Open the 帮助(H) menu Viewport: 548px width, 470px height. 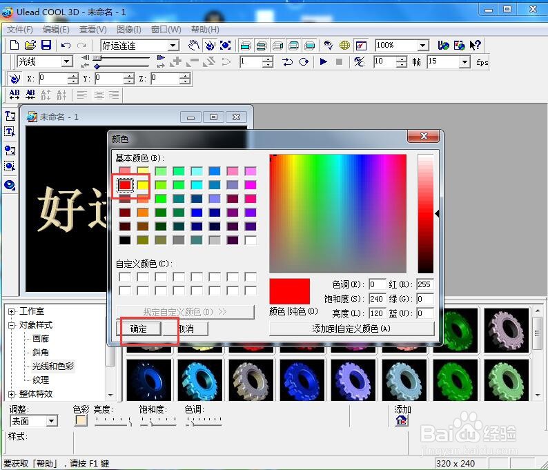point(205,30)
